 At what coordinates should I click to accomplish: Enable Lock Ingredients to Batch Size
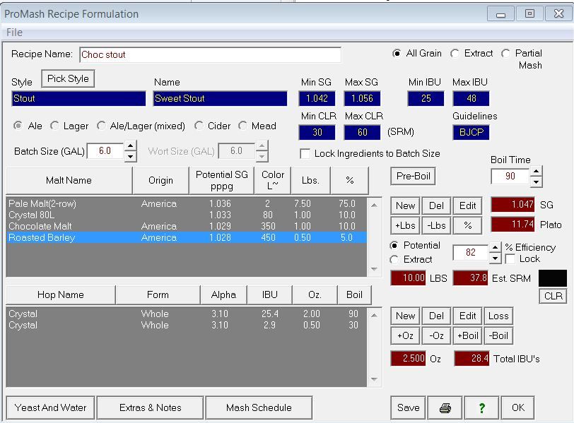click(x=305, y=153)
